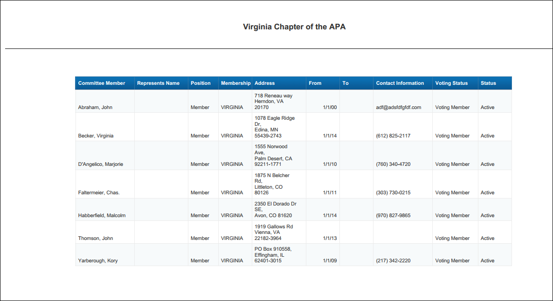Viewport: 553px width, 301px height.
Task: Click Yarberough, Kory in last row
Action: coord(98,260)
